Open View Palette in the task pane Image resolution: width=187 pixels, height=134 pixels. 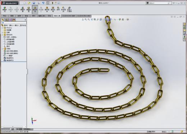[x=184, y=33]
